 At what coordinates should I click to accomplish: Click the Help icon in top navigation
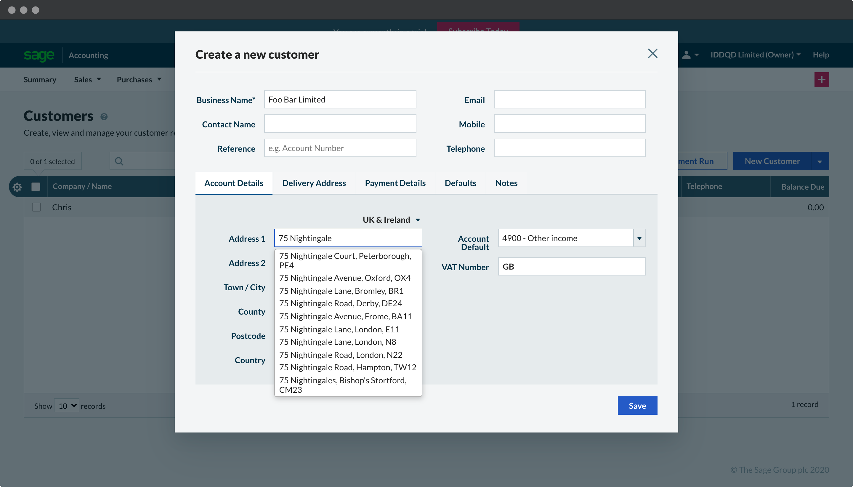[x=820, y=55]
